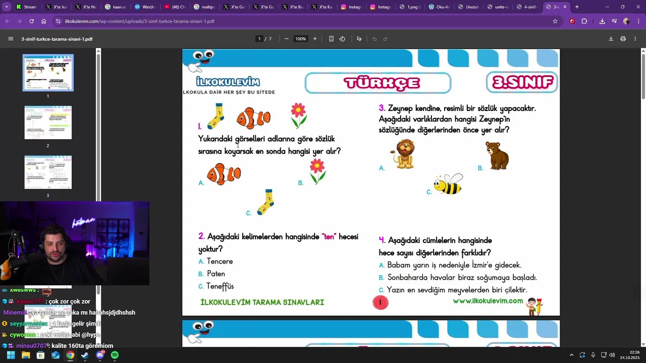This screenshot has width=646, height=363.
Task: Switch to the Oku-An tab
Action: click(x=439, y=7)
